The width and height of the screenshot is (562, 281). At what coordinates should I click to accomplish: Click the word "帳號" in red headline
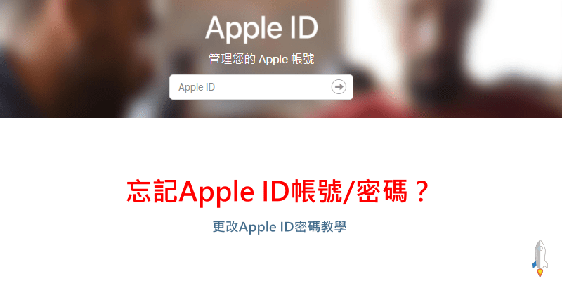click(x=318, y=192)
